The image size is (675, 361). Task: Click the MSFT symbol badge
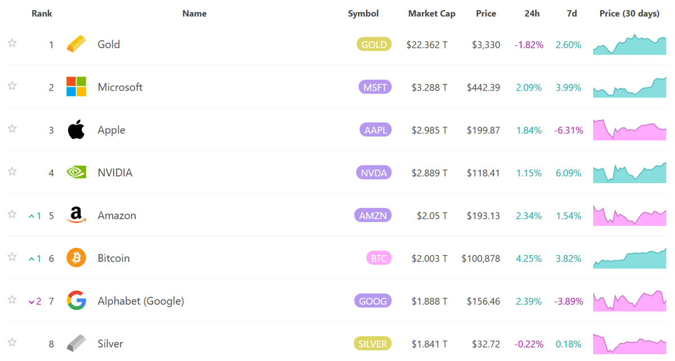point(375,87)
